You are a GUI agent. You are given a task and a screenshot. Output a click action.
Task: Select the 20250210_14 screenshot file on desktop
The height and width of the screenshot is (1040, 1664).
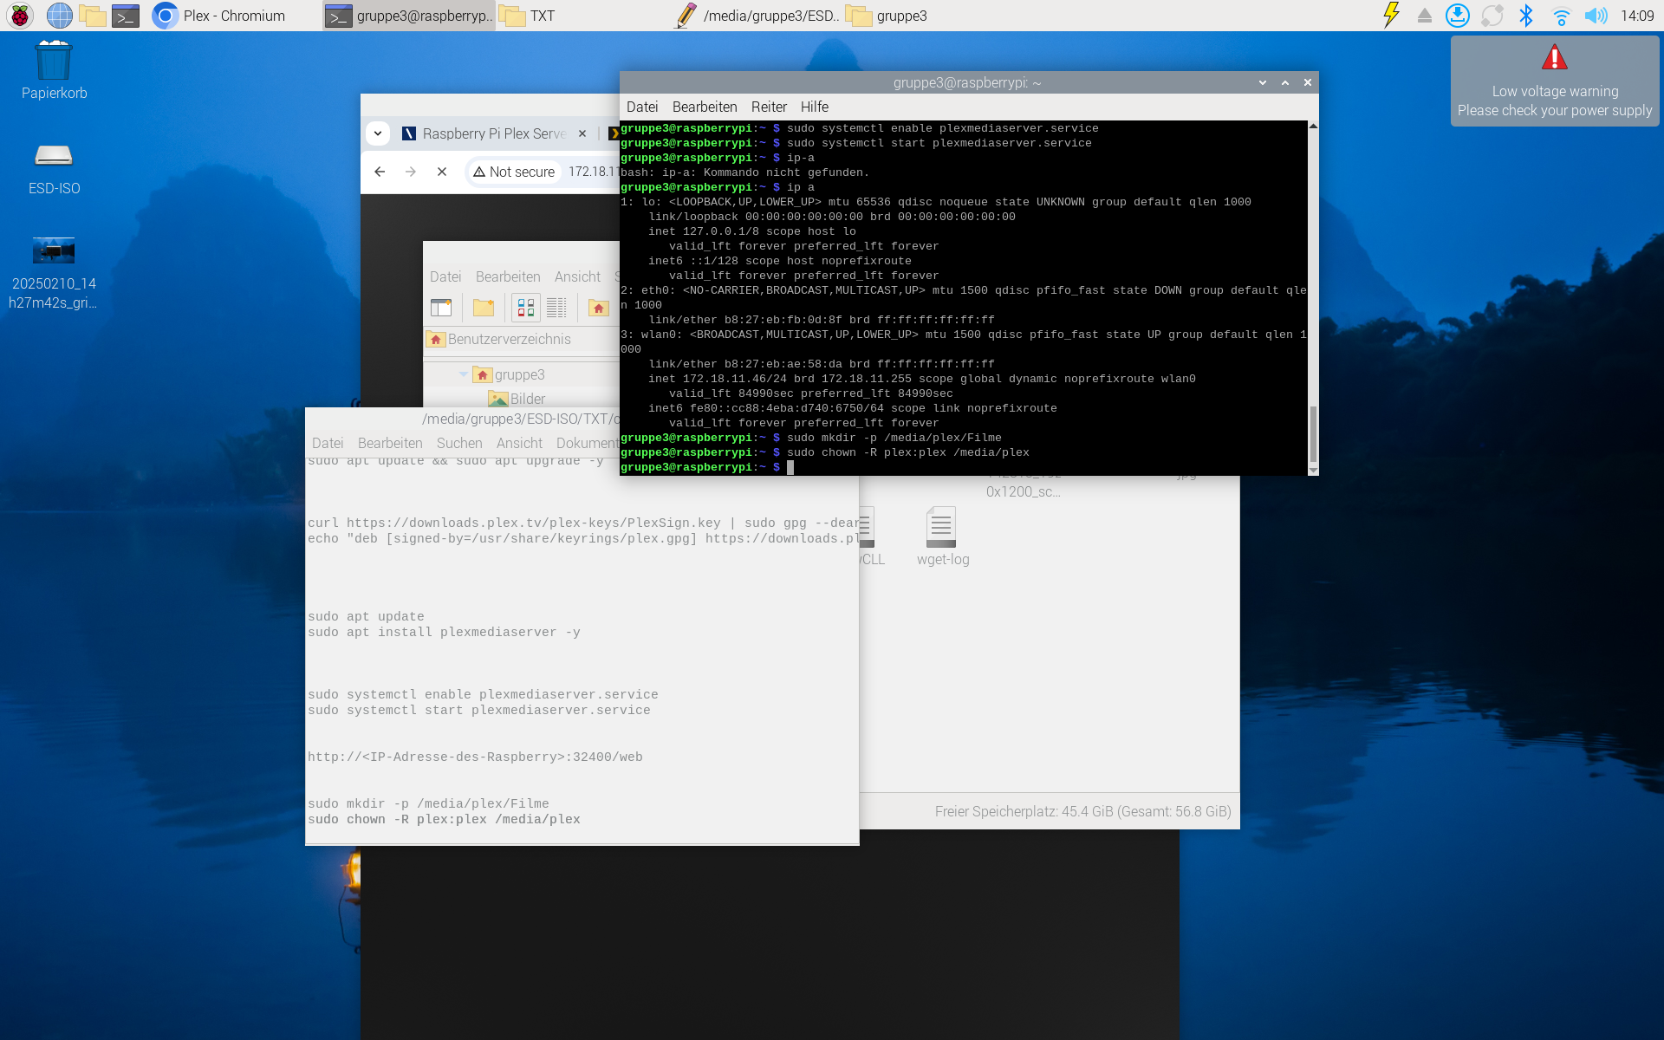[x=53, y=273]
